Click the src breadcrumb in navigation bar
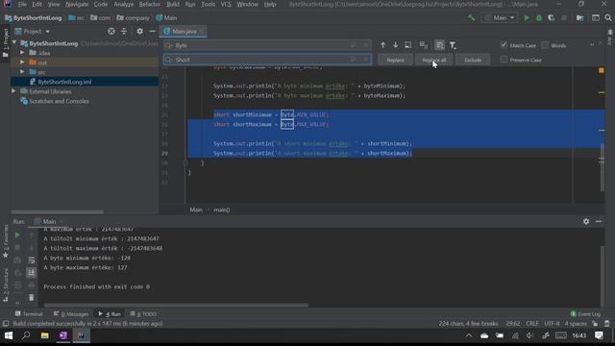The width and height of the screenshot is (615, 346). [x=77, y=18]
